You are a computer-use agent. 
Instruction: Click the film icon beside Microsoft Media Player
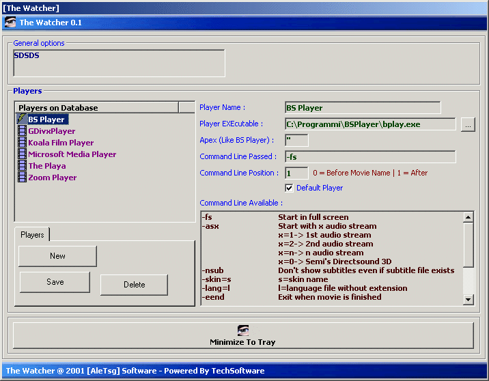pos(22,154)
